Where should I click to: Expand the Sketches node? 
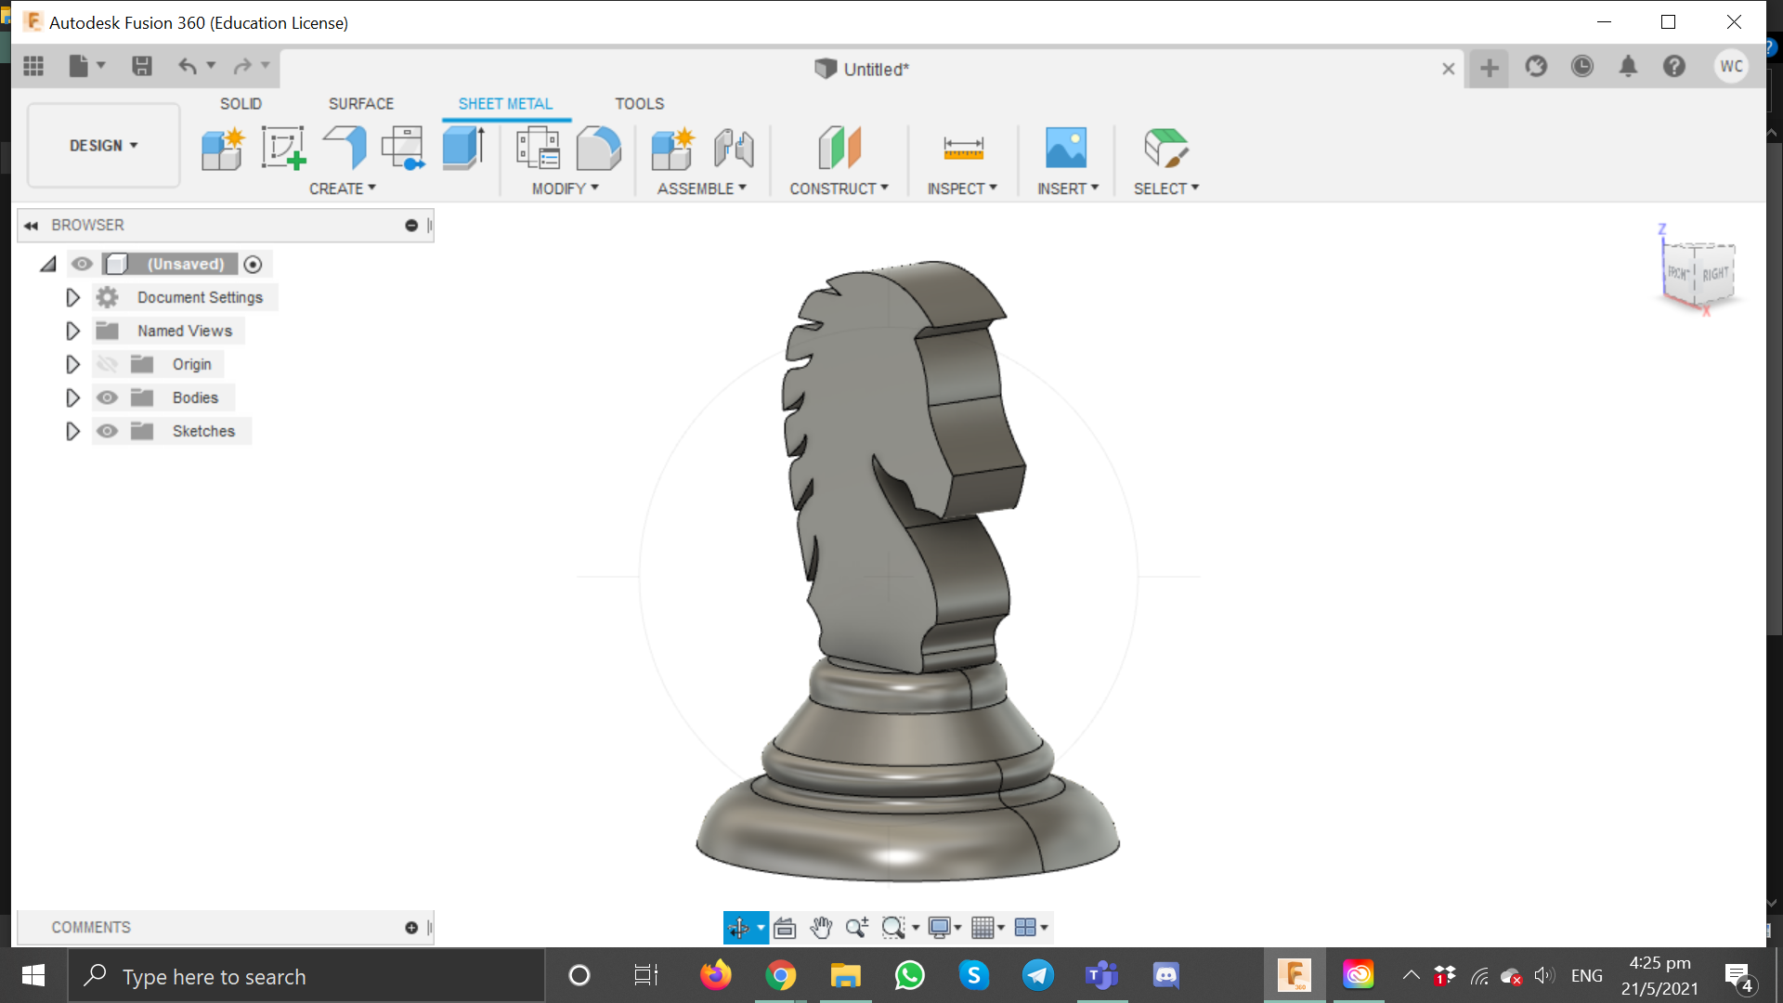72,431
